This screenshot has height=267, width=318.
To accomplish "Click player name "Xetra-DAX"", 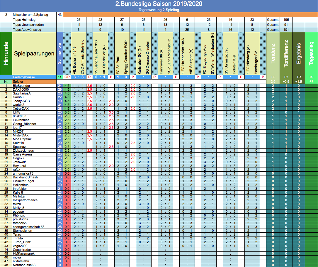I will tap(21, 109).
